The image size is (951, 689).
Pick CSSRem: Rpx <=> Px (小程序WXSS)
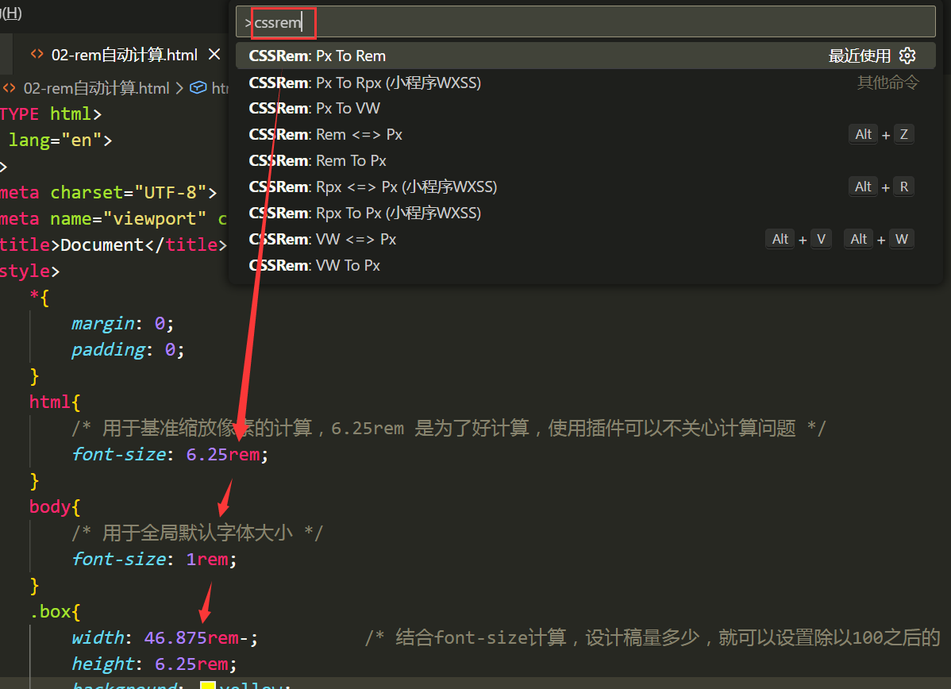(373, 187)
